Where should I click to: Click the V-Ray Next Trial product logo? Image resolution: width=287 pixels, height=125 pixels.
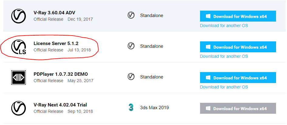click(x=19, y=108)
